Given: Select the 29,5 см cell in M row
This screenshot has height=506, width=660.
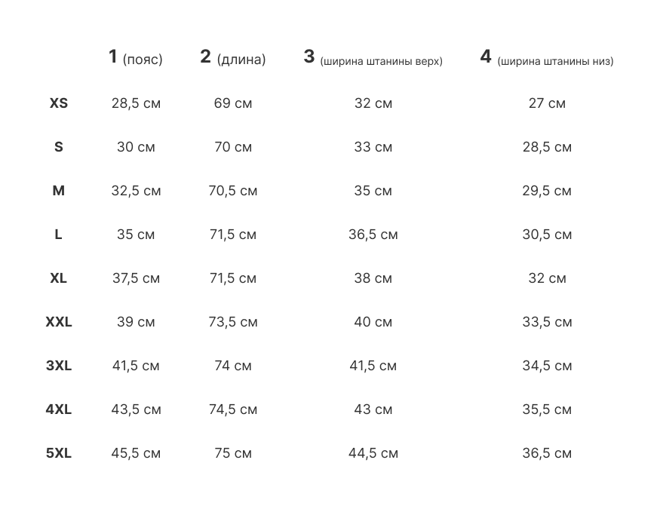Looking at the screenshot, I should pos(547,191).
